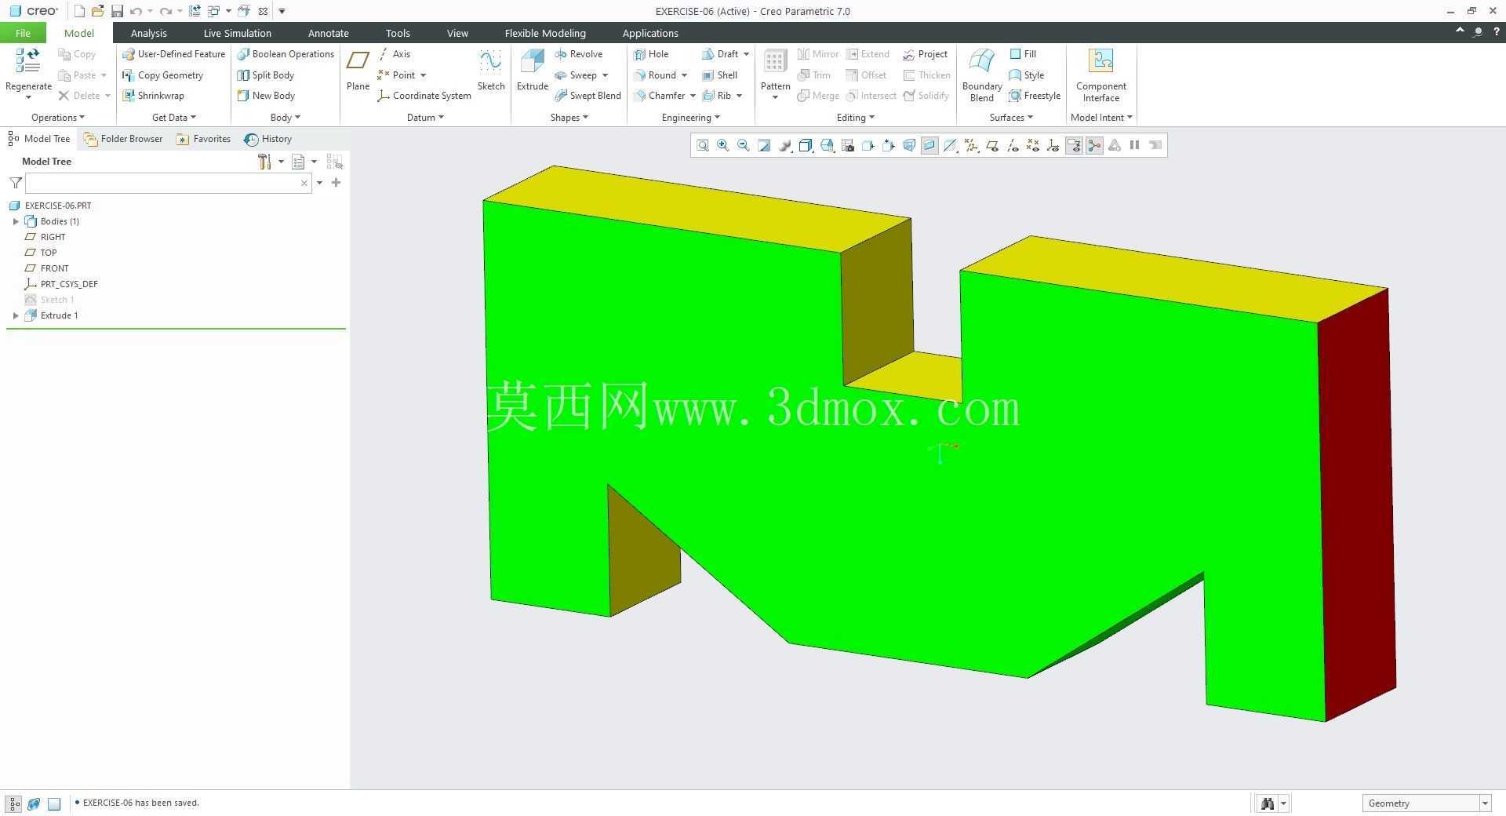Screen dimensions: 1506x816
Task: Expand the Bodies (1) node
Action: [x=16, y=221]
